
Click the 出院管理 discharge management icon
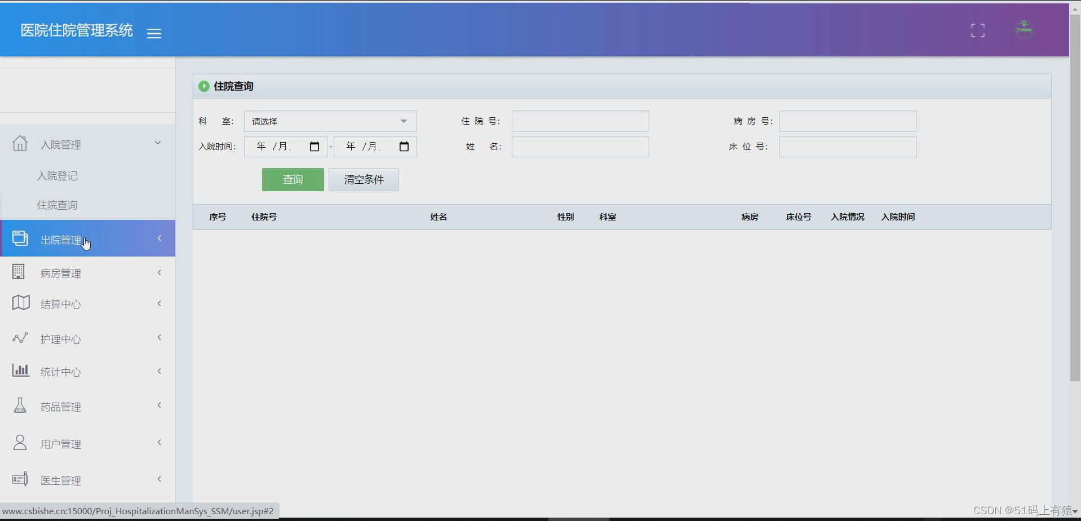[x=20, y=238]
